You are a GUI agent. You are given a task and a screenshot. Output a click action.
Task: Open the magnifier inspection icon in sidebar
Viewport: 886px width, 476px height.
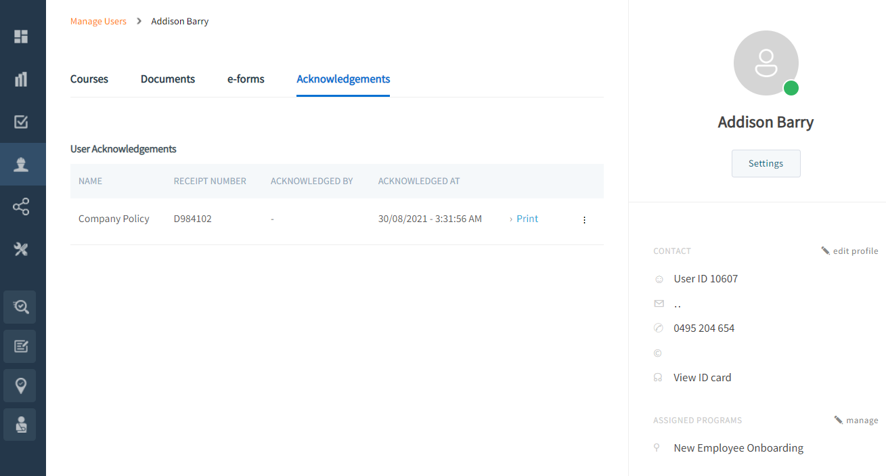click(21, 307)
